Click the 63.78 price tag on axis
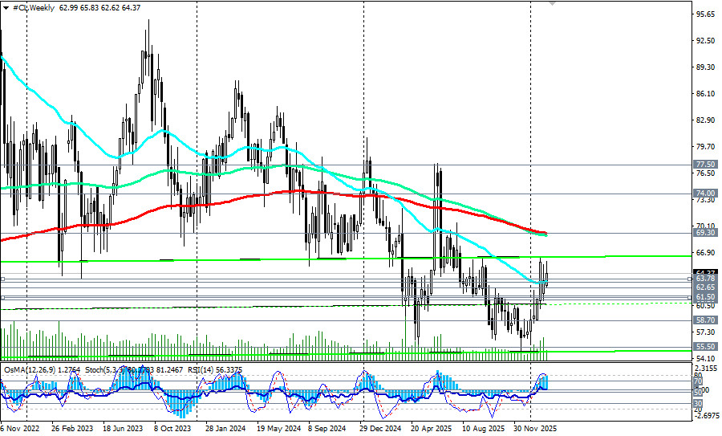This screenshot has width=722, height=436. pyautogui.click(x=705, y=279)
